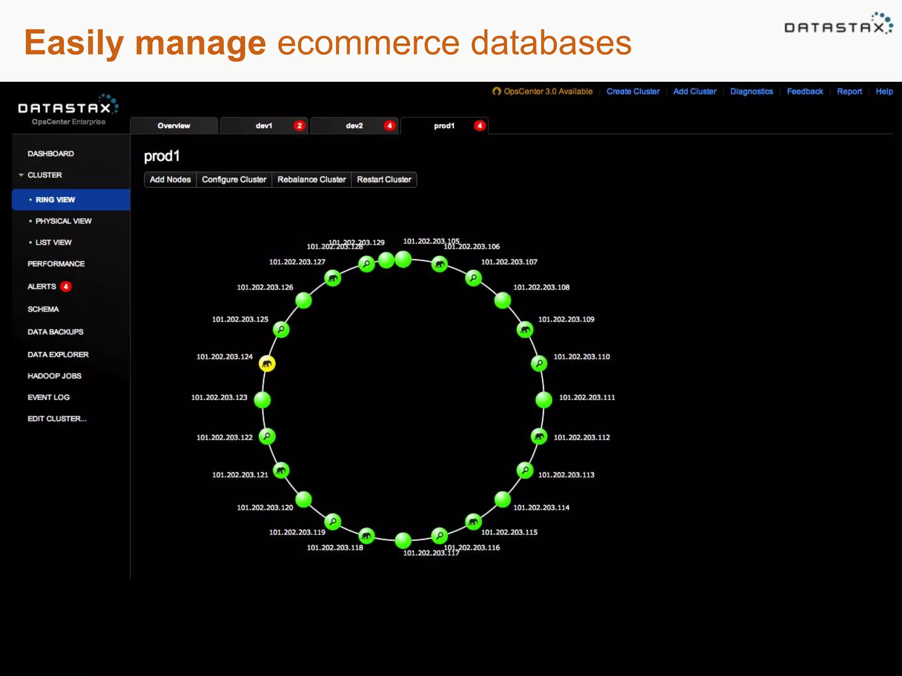This screenshot has width=902, height=676.
Task: Select the Hadoop node 101.202.203.106
Action: [x=440, y=264]
